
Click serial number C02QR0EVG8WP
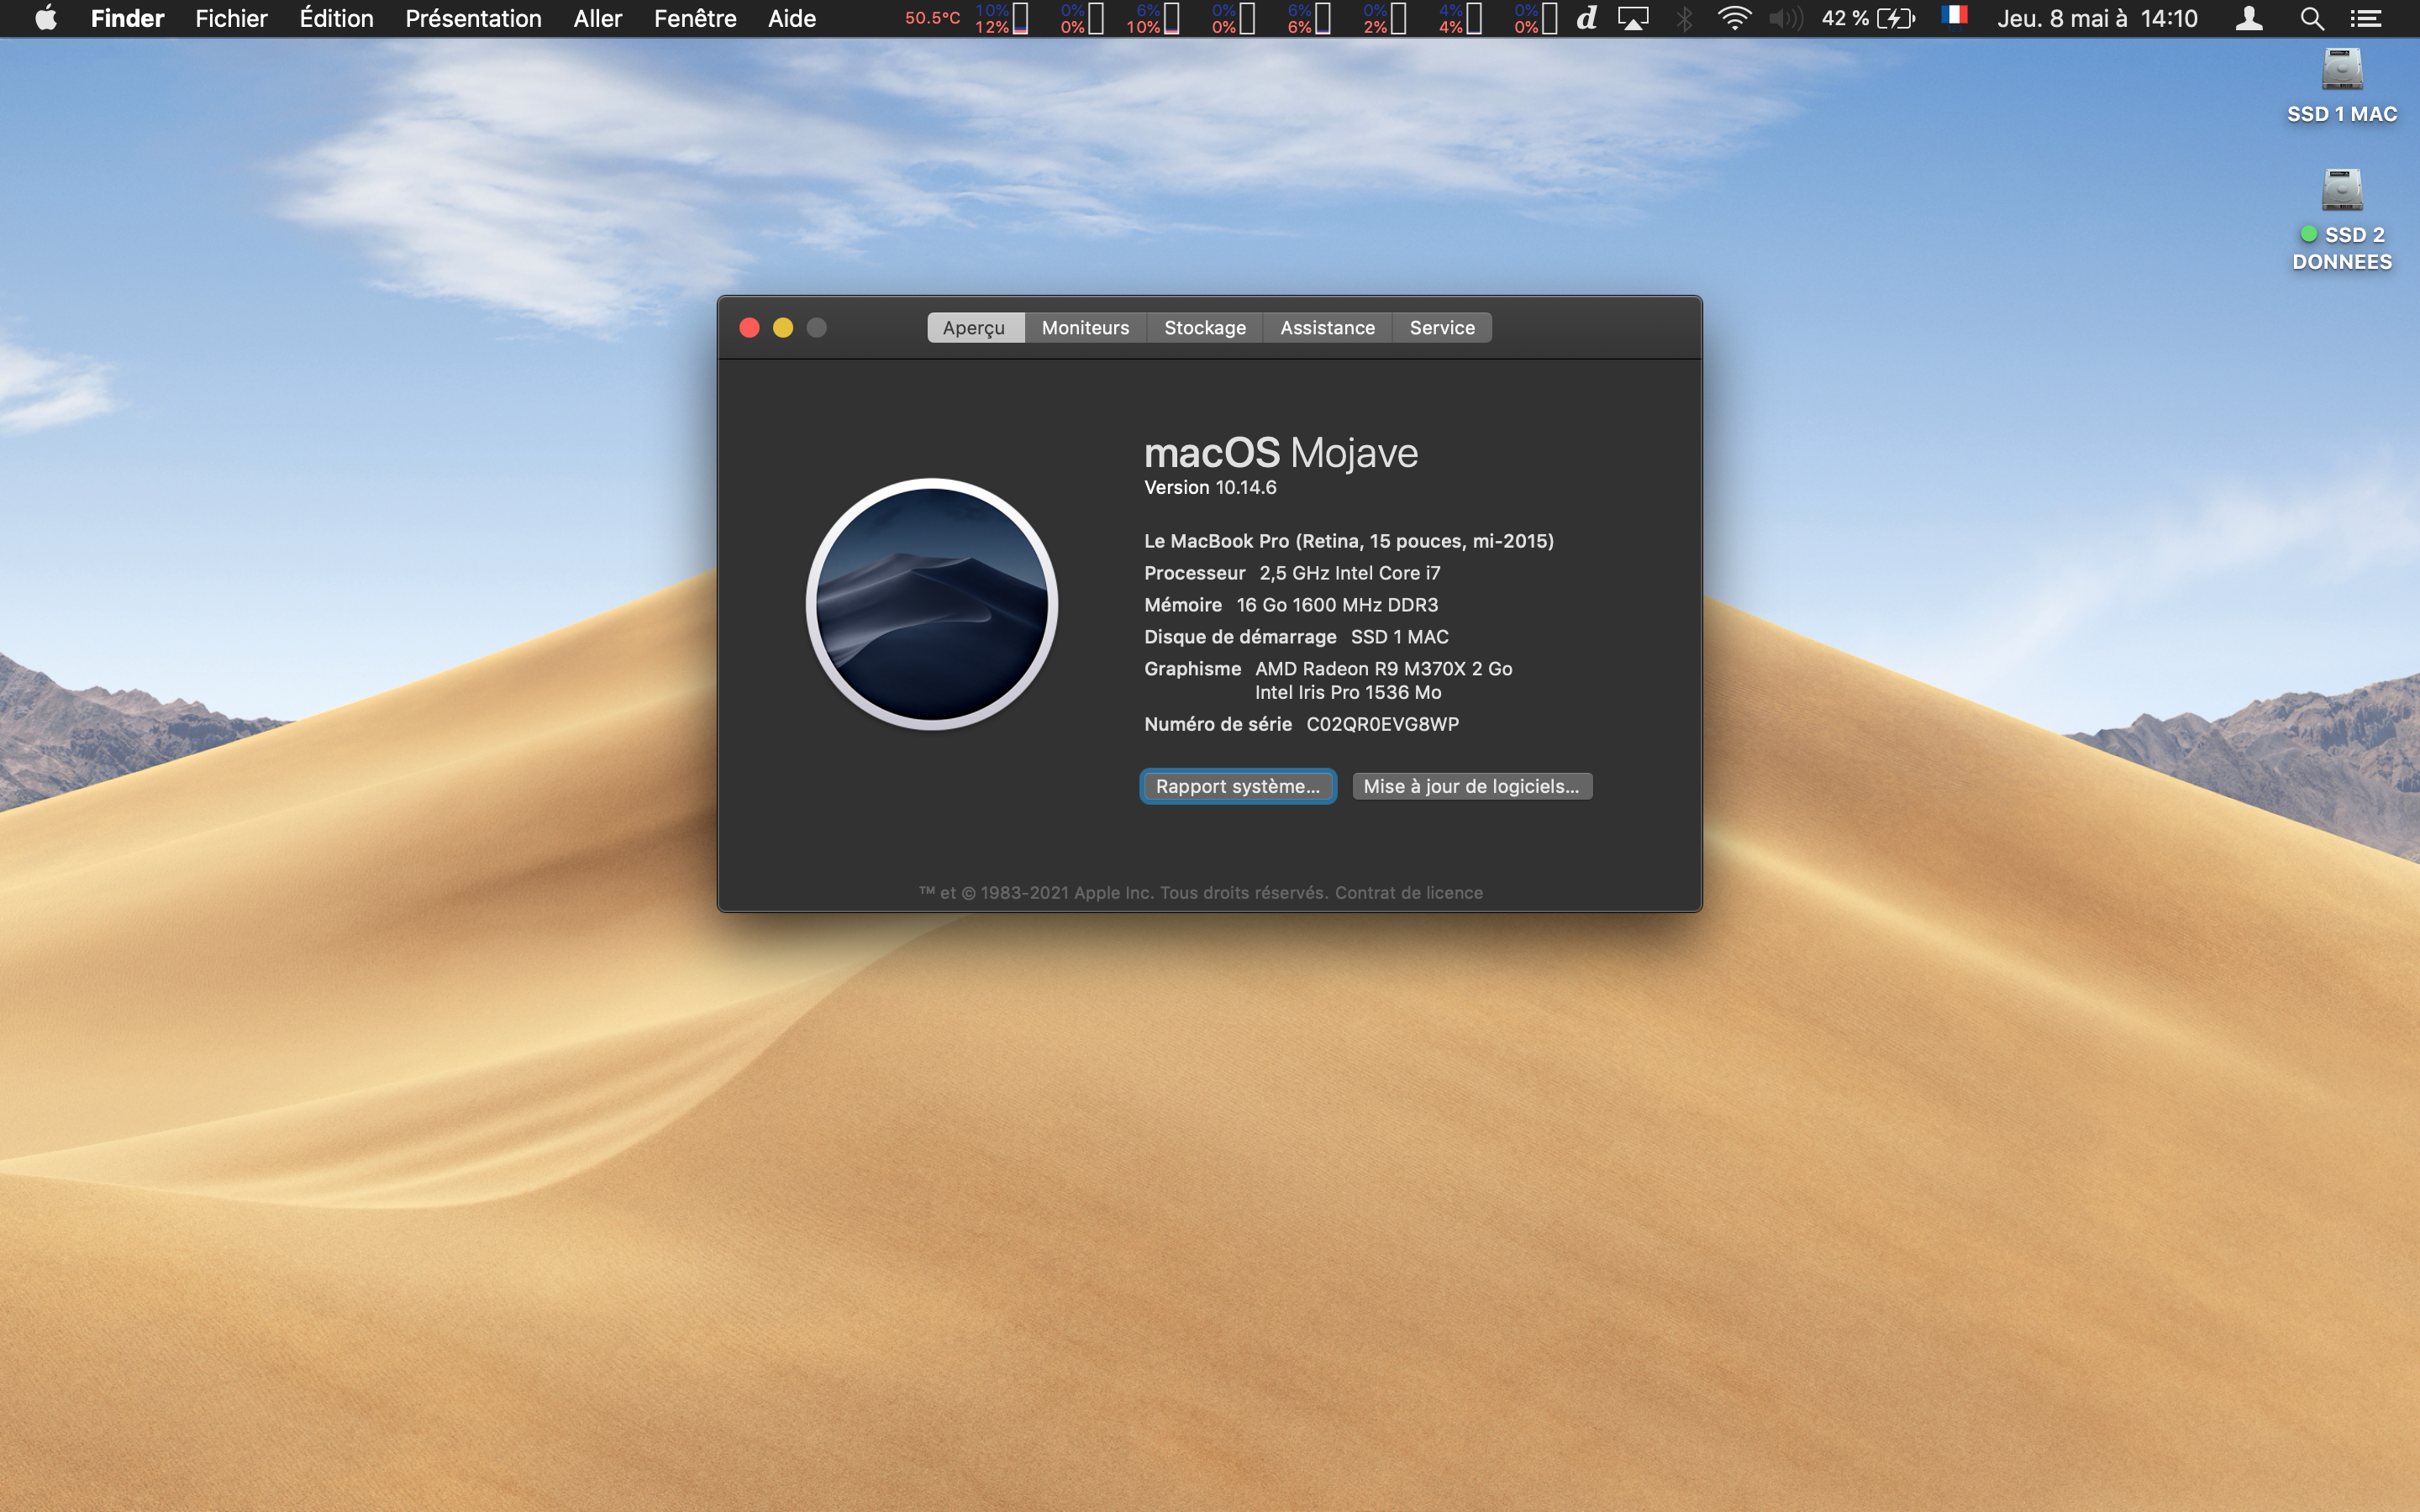1382,724
